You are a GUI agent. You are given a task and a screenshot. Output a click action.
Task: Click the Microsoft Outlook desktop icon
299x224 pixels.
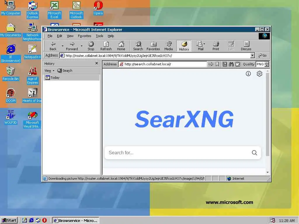(76, 10)
